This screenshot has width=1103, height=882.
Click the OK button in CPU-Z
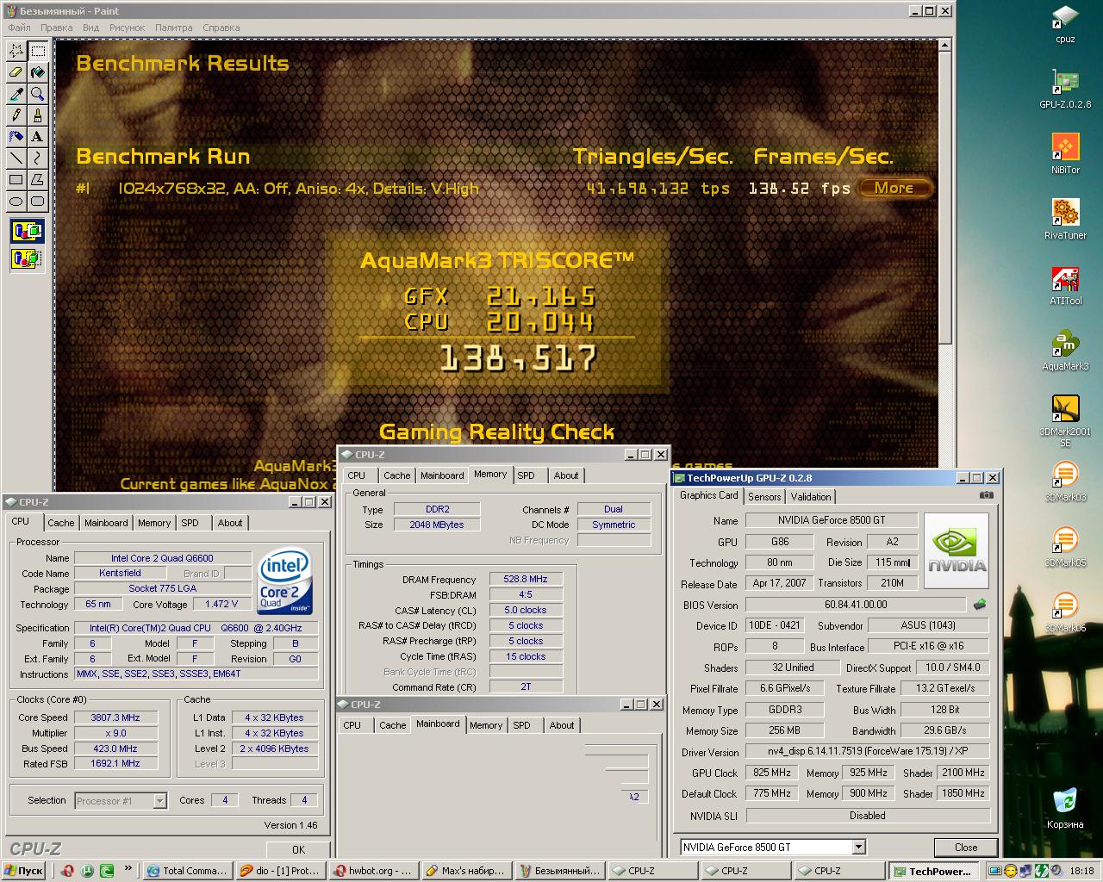point(298,849)
